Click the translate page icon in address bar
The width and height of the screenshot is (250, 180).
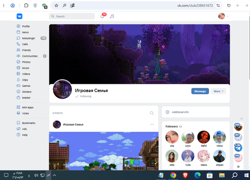72,5
